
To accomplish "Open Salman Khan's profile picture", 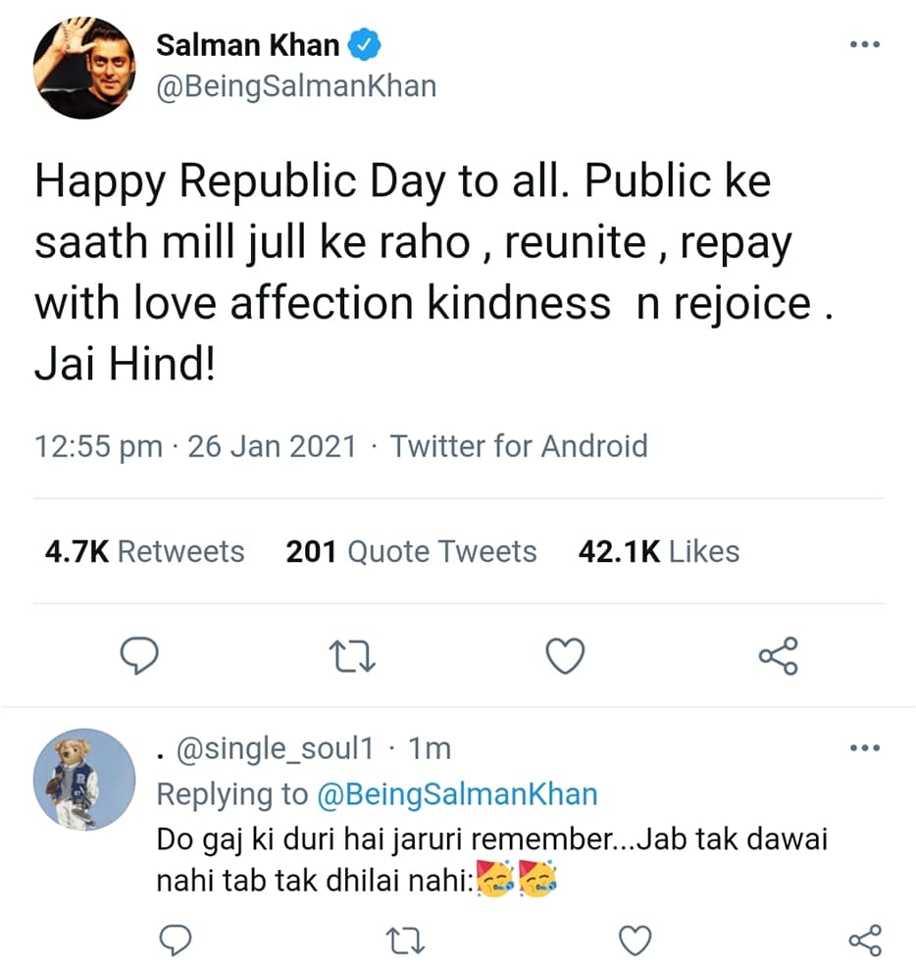I will click(x=83, y=67).
